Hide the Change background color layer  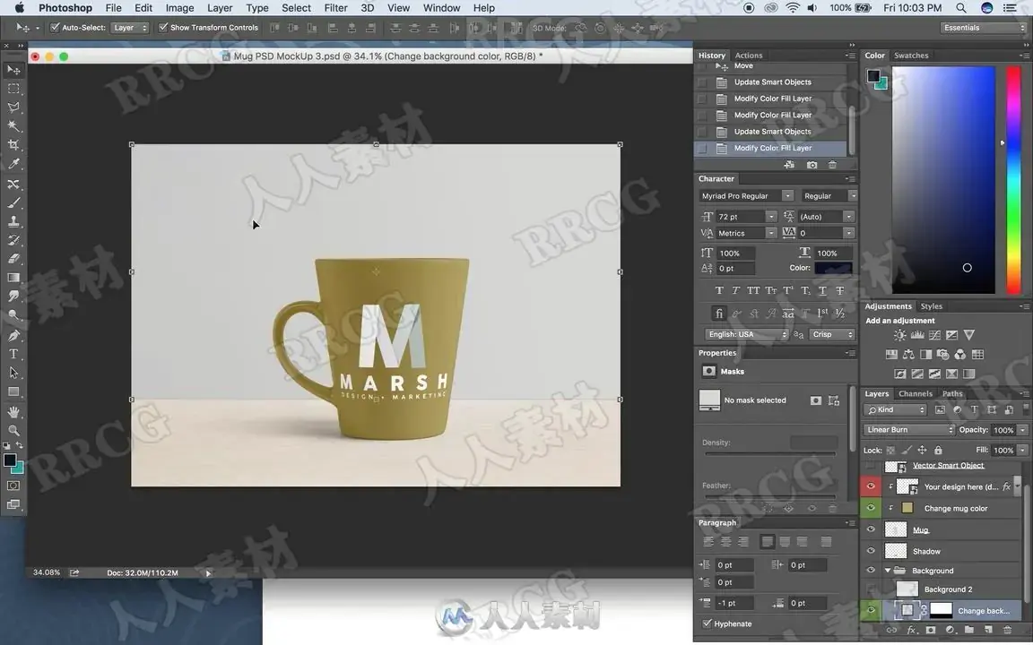(871, 610)
